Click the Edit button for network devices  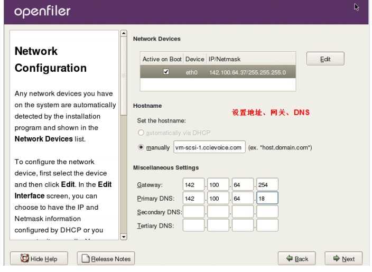tap(325, 59)
